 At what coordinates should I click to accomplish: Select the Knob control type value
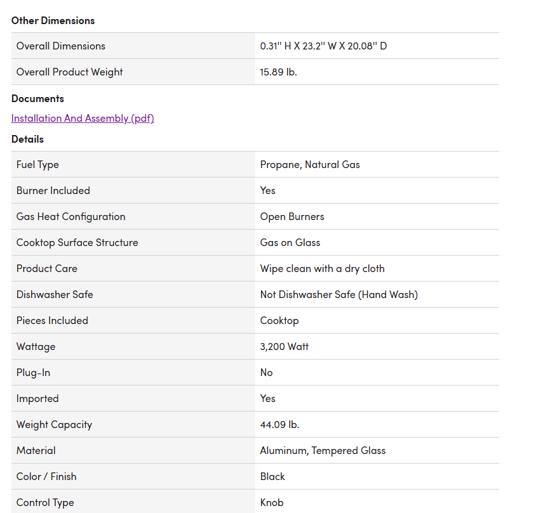click(272, 503)
